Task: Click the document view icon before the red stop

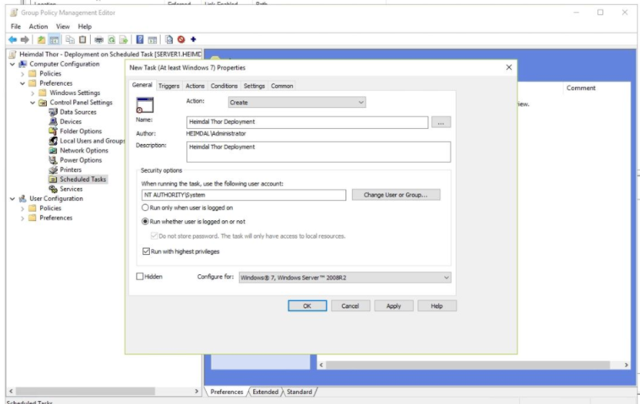Action: coord(168,40)
